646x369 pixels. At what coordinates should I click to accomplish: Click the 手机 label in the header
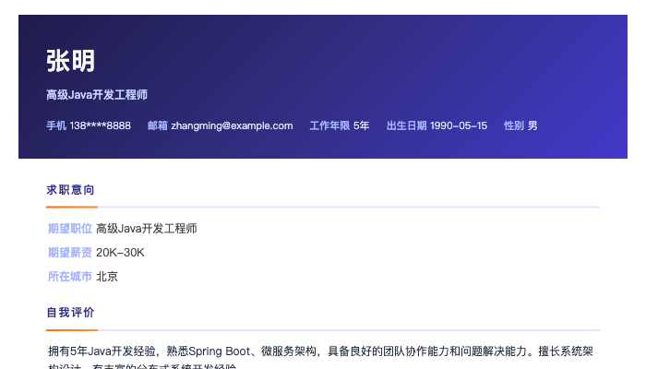56,125
